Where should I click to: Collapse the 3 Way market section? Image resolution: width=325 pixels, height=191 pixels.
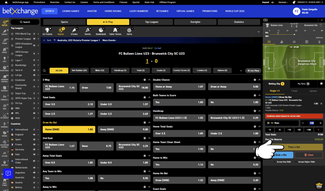point(149,80)
